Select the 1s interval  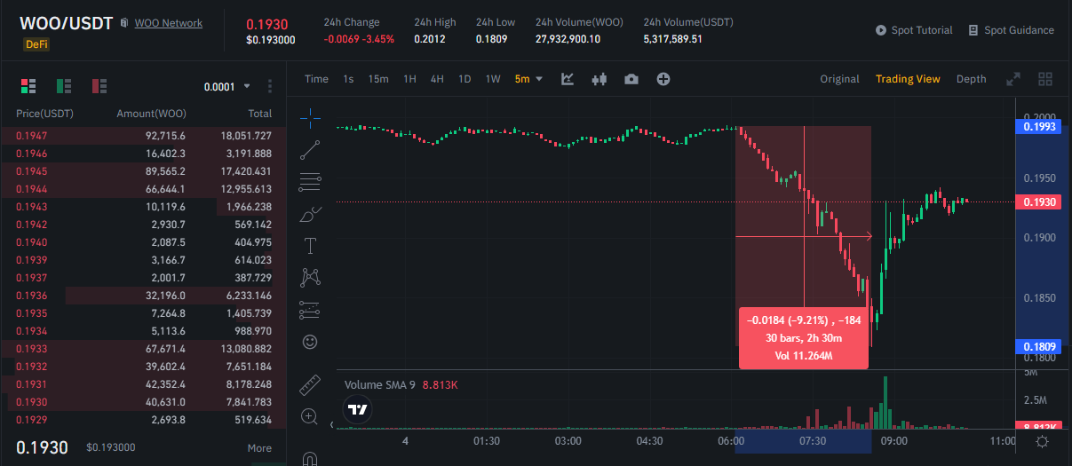[348, 79]
